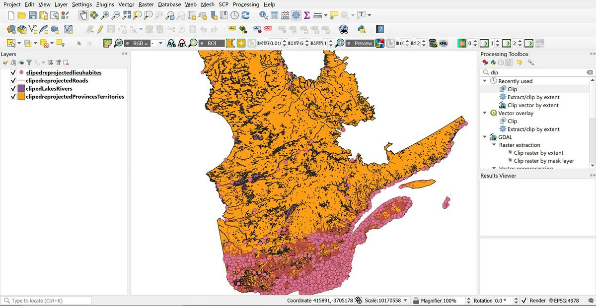
Task: Open the Raster menu
Action: pyautogui.click(x=146, y=4)
